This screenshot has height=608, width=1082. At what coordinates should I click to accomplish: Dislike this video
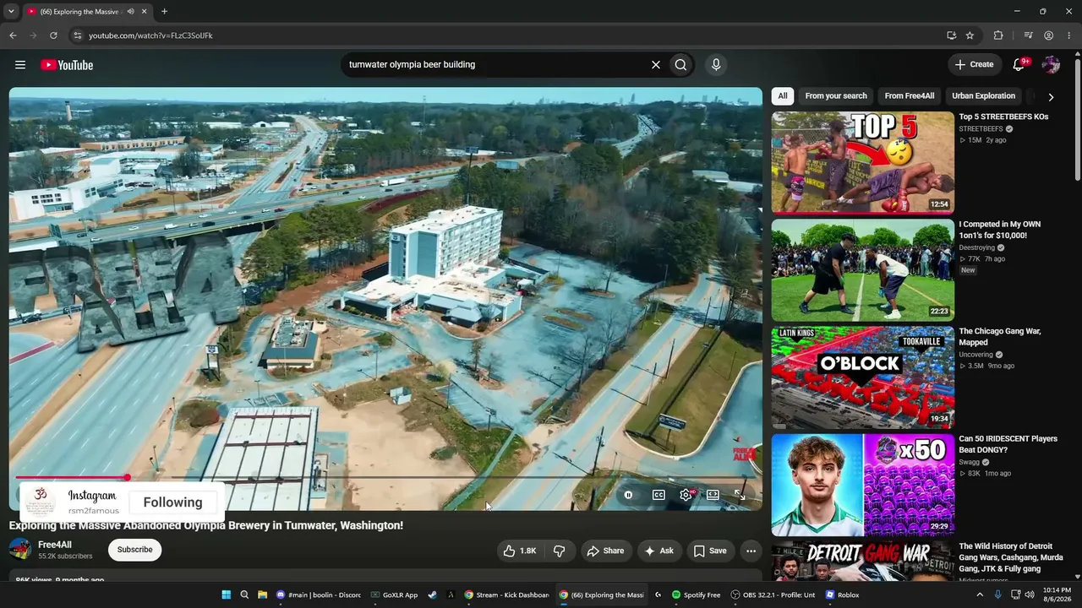tap(560, 551)
